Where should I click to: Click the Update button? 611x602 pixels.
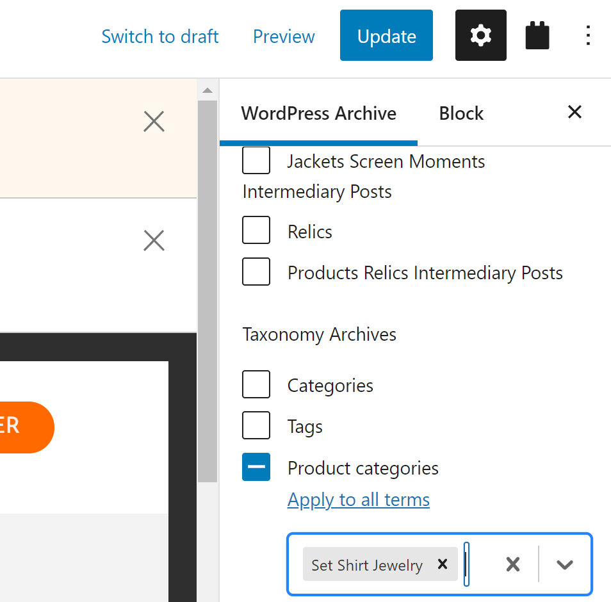(x=386, y=35)
